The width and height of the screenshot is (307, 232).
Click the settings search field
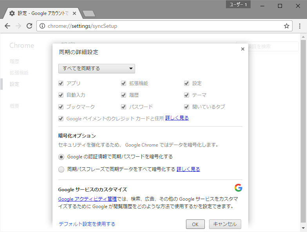[x=267, y=46]
